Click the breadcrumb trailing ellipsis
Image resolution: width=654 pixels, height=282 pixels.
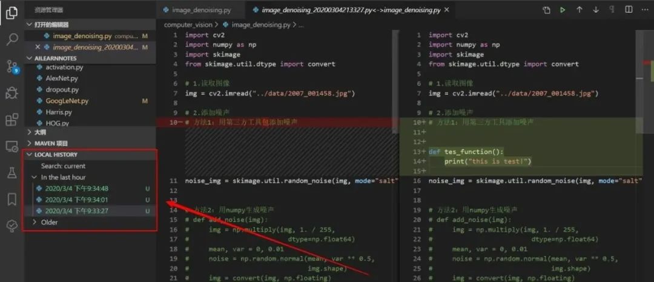coord(301,25)
